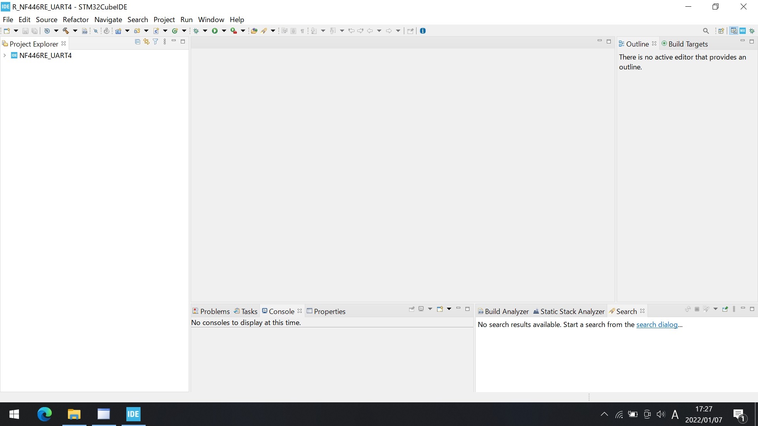Click the External Tools run icon

[x=234, y=31]
